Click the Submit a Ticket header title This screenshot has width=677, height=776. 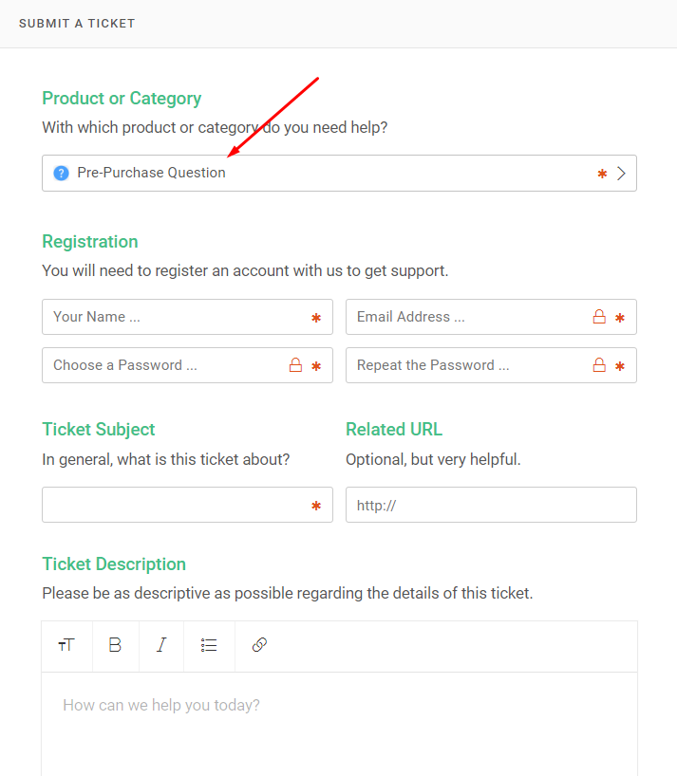pos(77,24)
